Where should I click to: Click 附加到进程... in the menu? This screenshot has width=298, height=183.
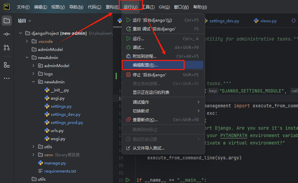click(144, 56)
